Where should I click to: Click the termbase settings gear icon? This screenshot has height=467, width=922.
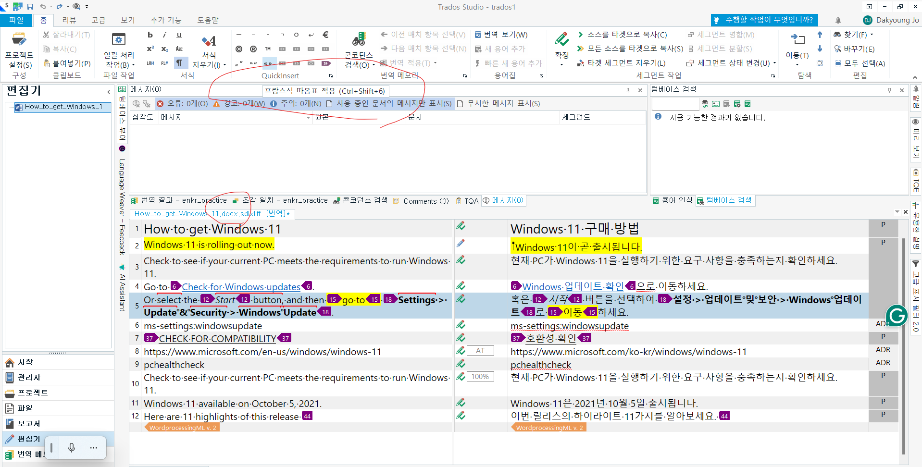(x=737, y=104)
